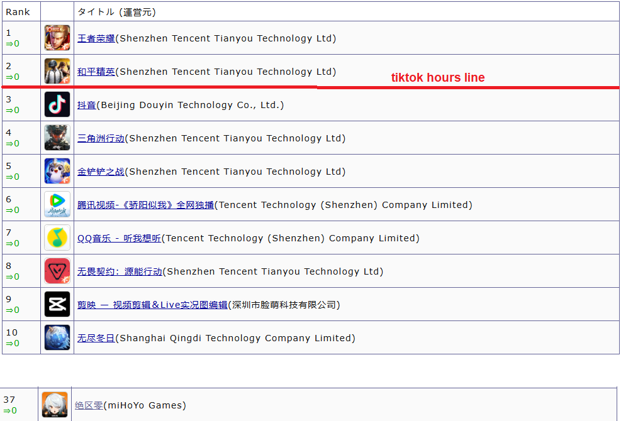
Task: Open the 三角洲行动 title link
Action: click(x=101, y=138)
